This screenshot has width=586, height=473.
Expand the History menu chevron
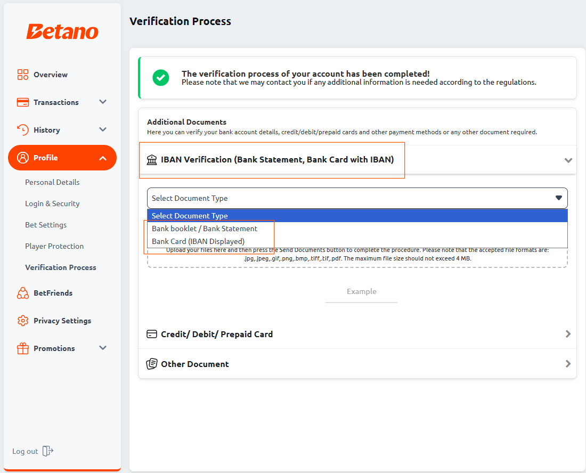(x=103, y=129)
